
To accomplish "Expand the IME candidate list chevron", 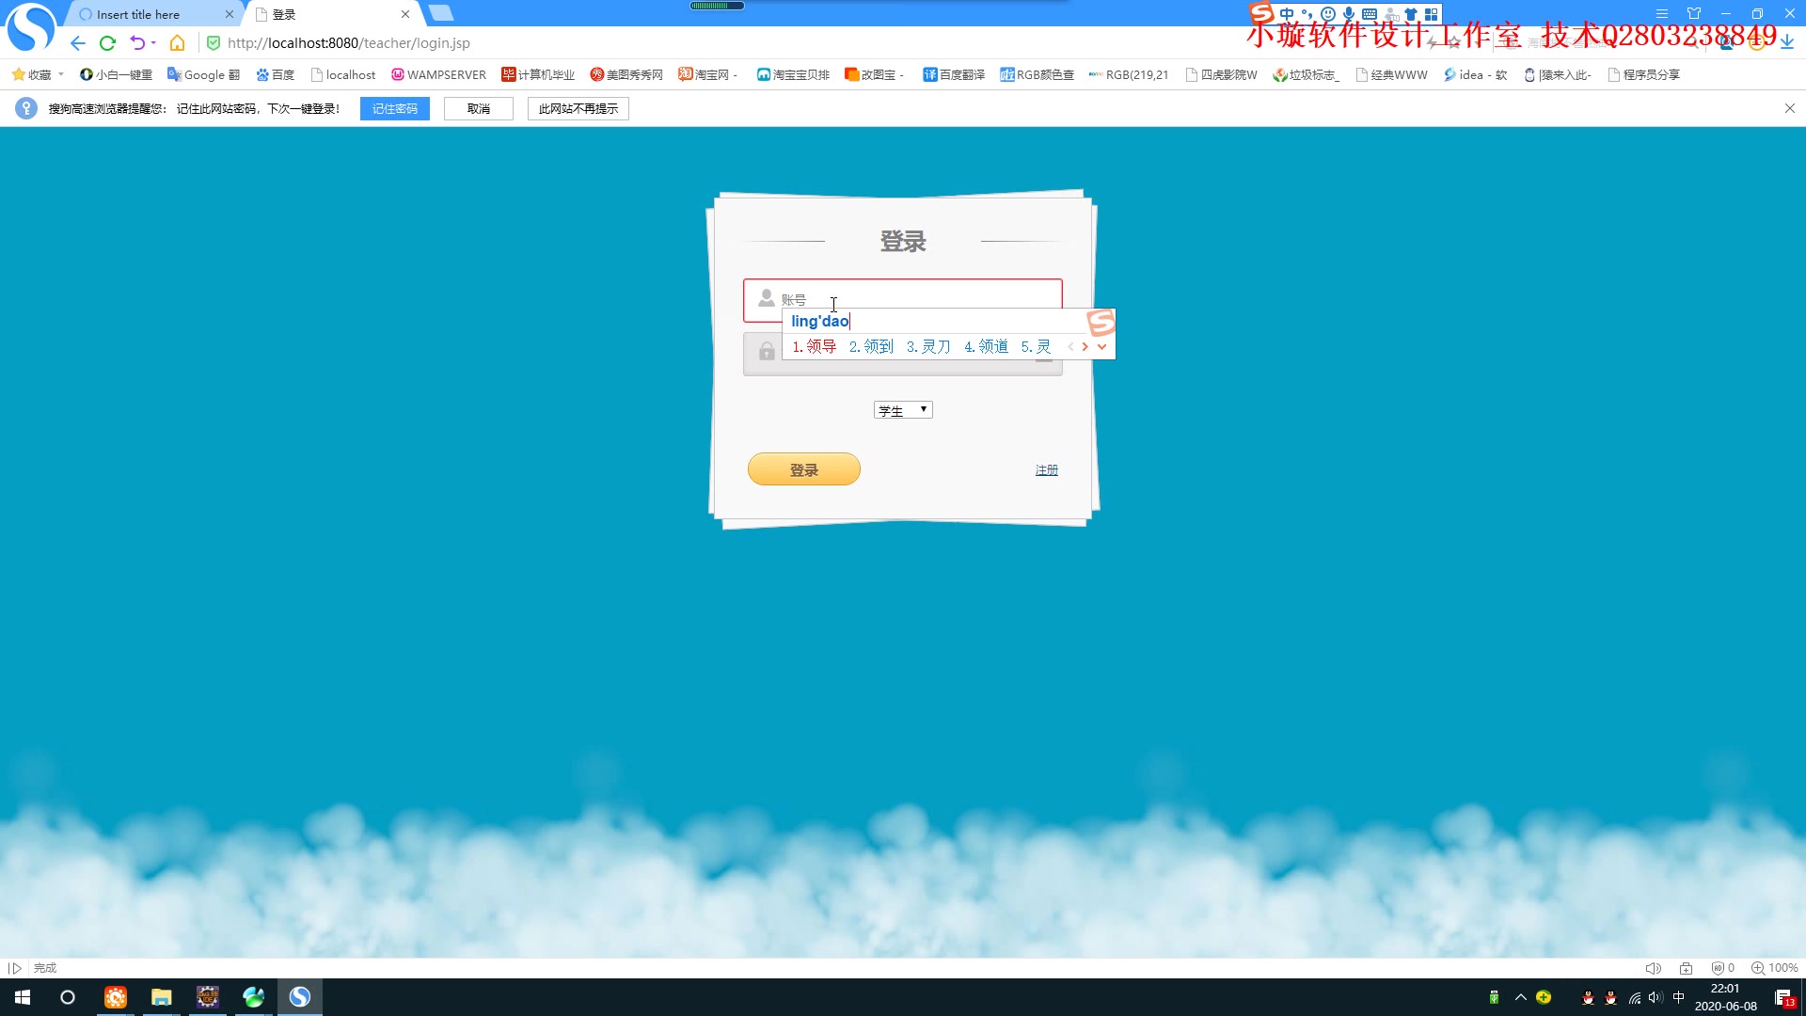I will pyautogui.click(x=1101, y=347).
